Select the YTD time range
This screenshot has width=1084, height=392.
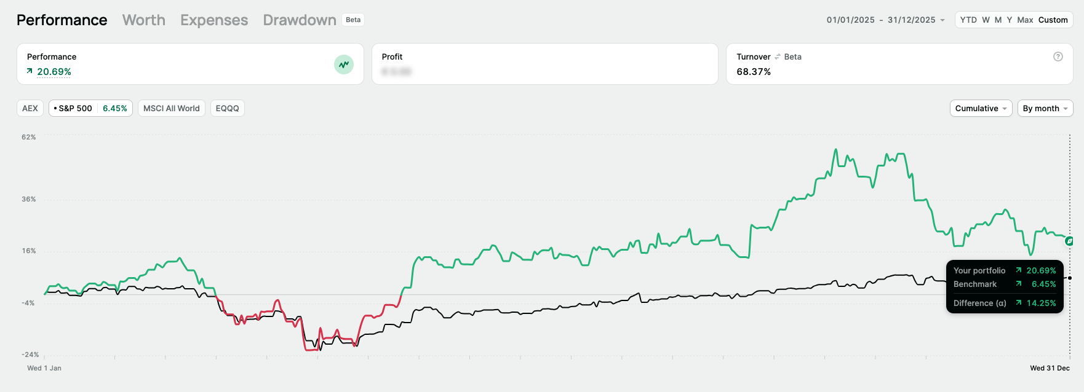(x=968, y=20)
